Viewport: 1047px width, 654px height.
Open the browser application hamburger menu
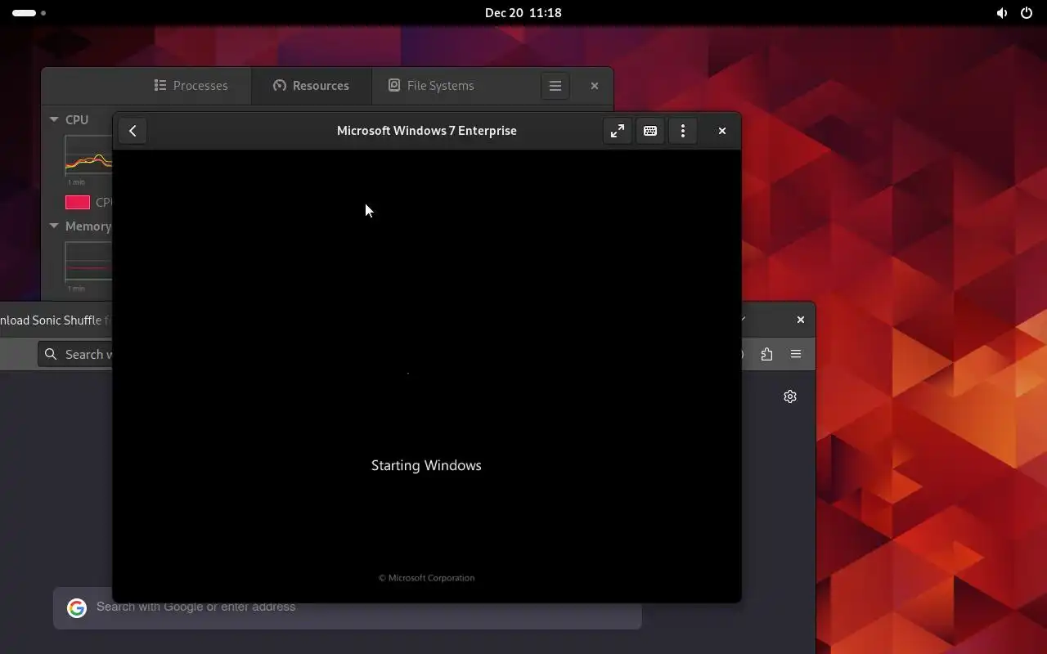[796, 354]
